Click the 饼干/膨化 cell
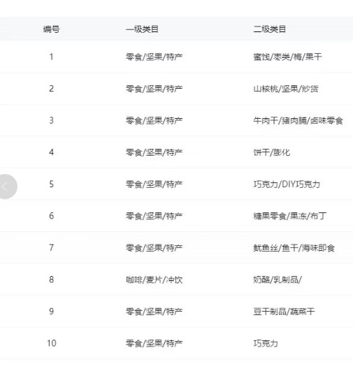 pos(271,152)
